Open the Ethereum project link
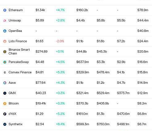The image size is (152, 131). coord(16,10)
